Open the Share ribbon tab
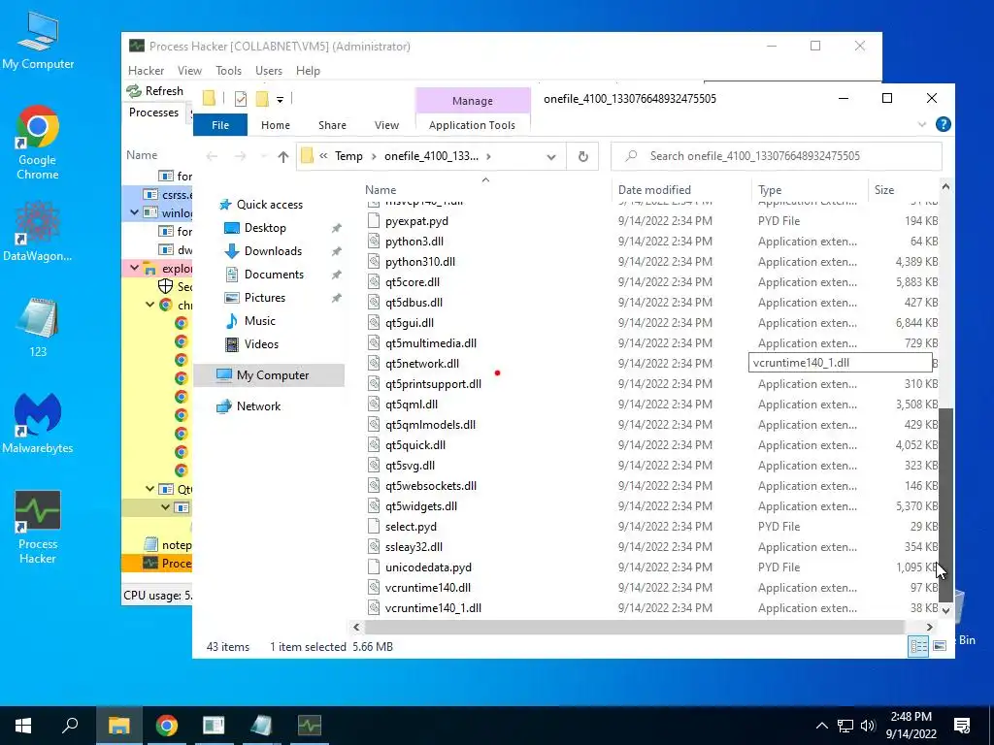 332,125
